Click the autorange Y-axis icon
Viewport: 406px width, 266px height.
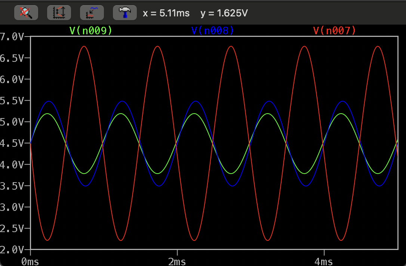pos(59,13)
